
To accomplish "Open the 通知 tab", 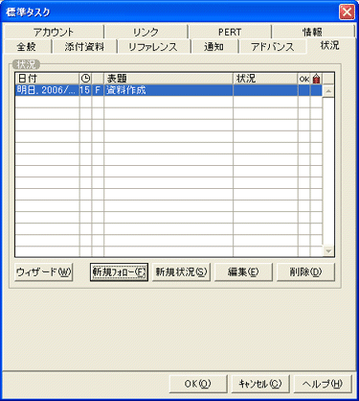I will [214, 47].
